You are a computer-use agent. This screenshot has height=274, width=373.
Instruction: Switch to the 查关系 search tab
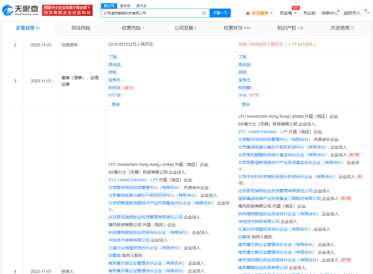141,6
